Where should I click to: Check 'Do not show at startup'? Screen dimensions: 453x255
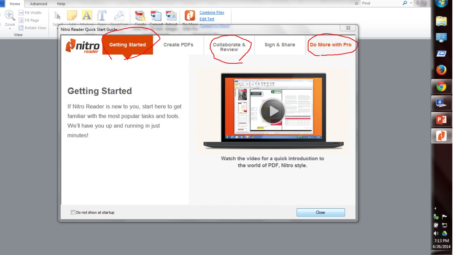(x=73, y=212)
